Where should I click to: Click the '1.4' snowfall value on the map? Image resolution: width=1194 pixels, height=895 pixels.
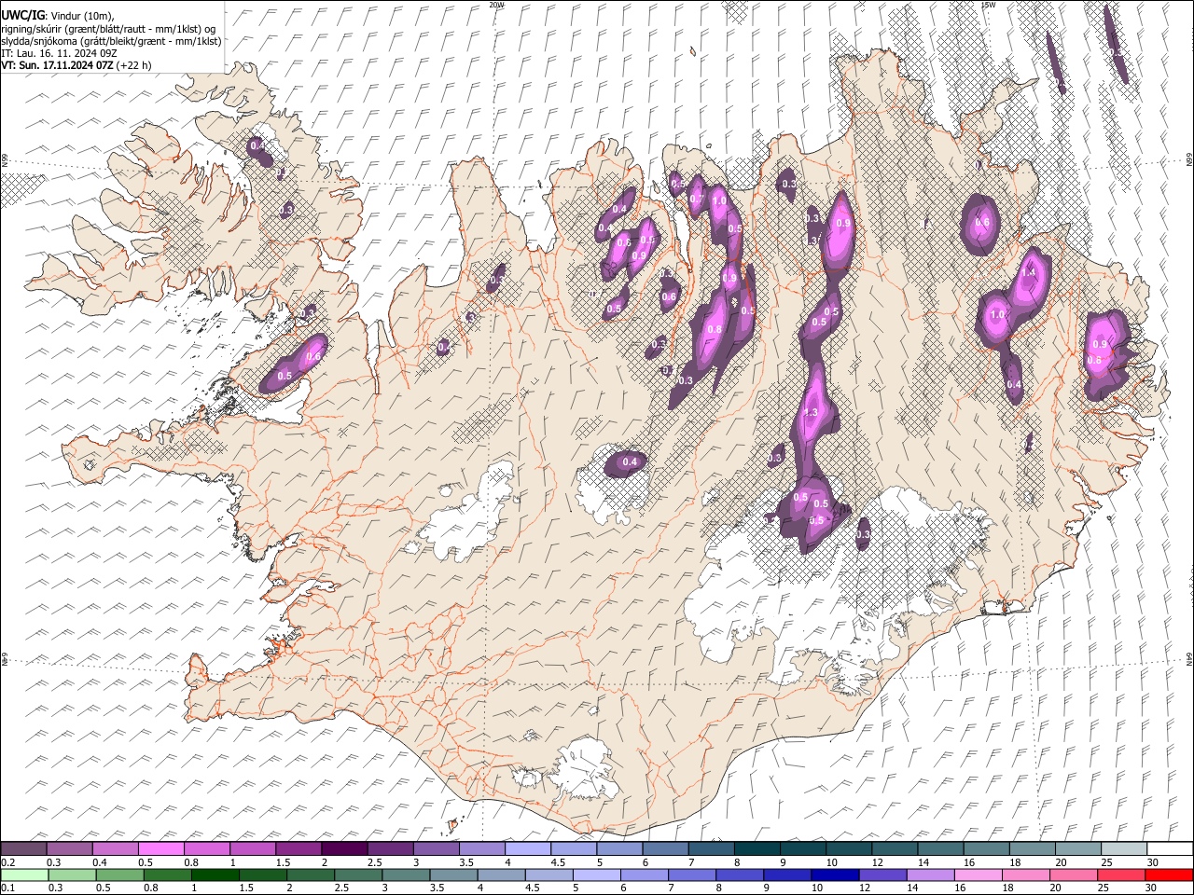1028,273
